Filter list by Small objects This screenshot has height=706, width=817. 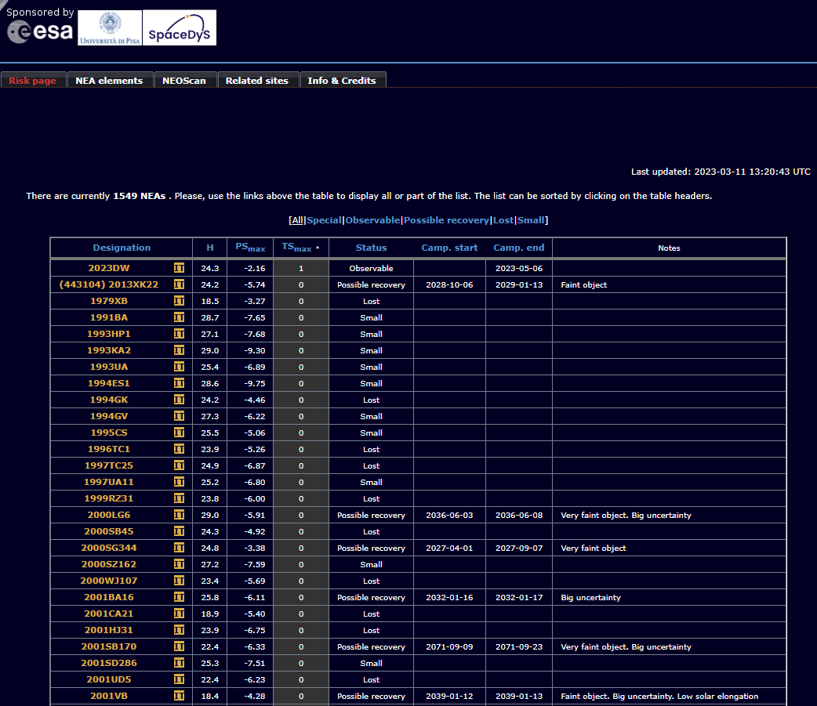531,220
